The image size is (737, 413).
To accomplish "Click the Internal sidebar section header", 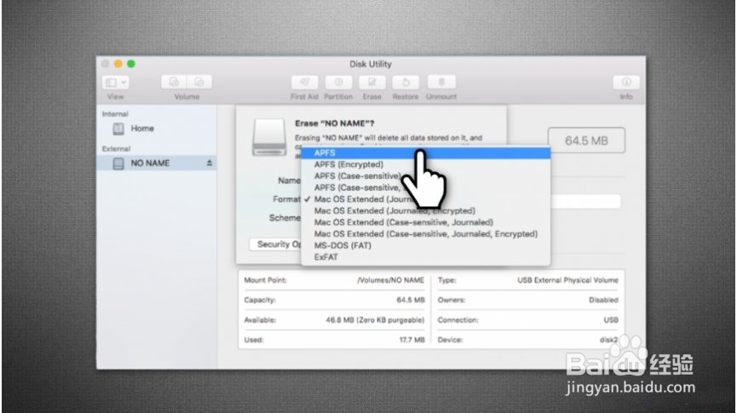I will point(115,114).
